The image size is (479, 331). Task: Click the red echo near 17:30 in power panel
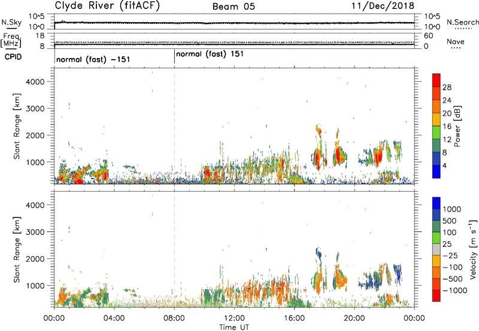(318, 158)
